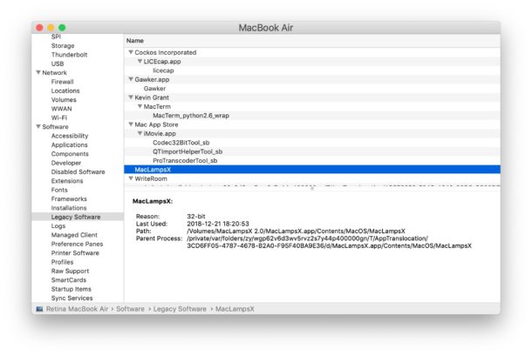Show Frameworks in the sidebar
Viewport: 532px width, 356px height.
click(69, 198)
